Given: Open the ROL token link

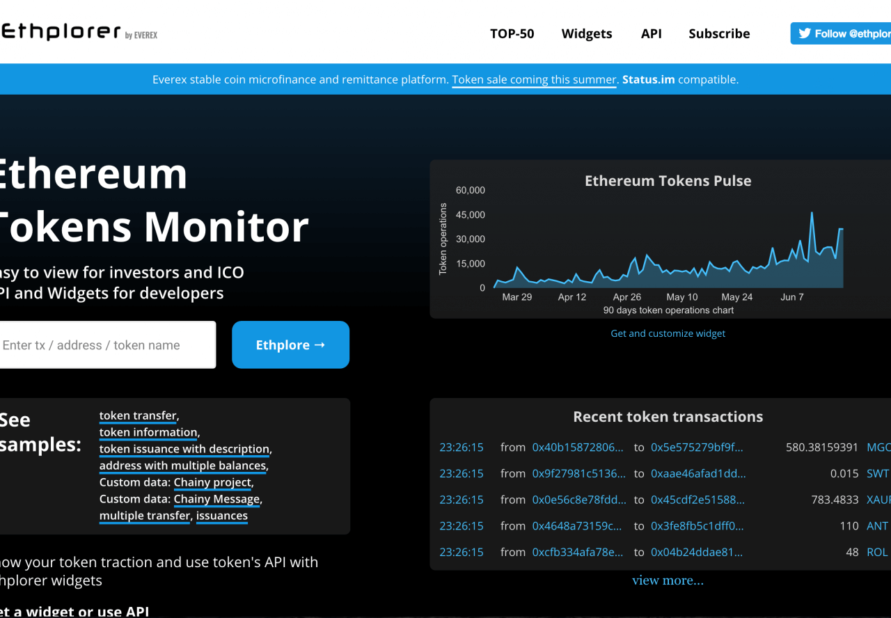Looking at the screenshot, I should (877, 552).
